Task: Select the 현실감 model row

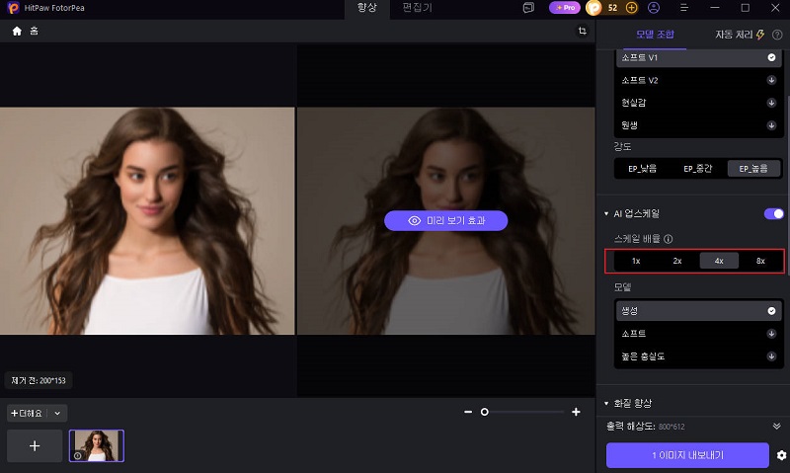Action: tap(698, 103)
